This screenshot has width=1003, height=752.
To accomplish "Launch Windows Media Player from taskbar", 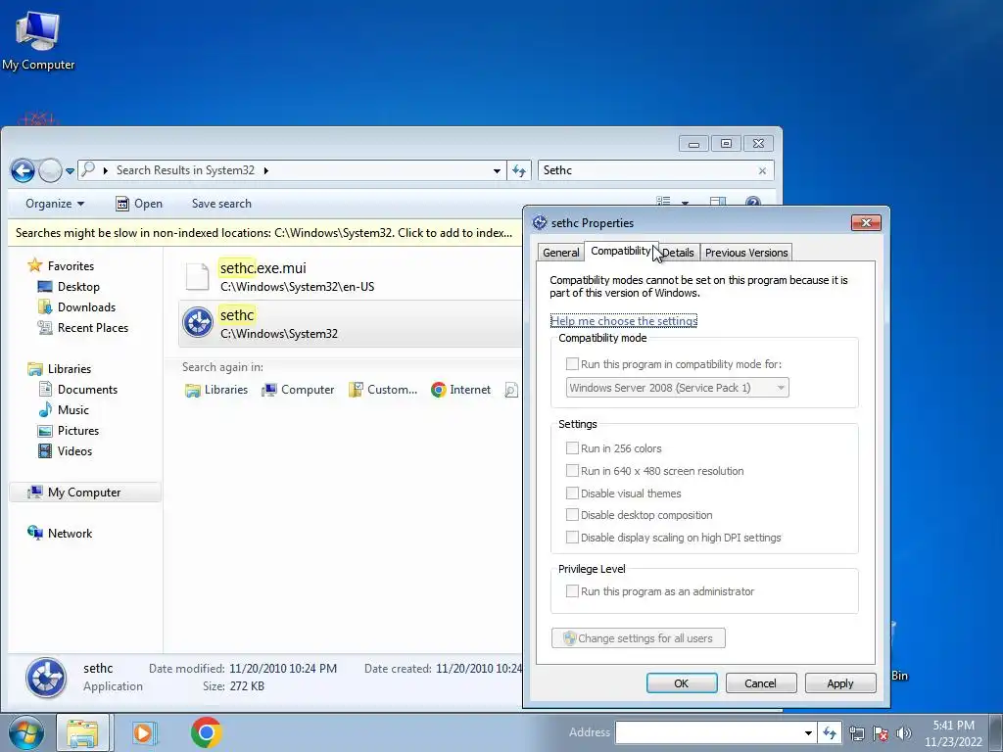I will pyautogui.click(x=145, y=732).
